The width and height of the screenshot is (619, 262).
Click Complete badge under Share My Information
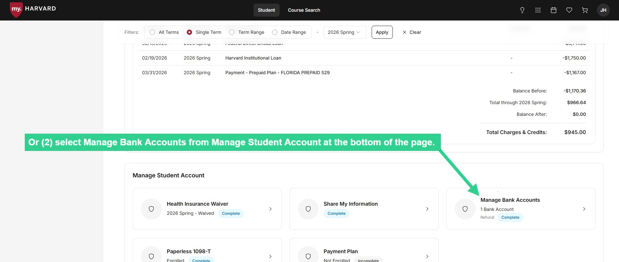click(x=337, y=214)
